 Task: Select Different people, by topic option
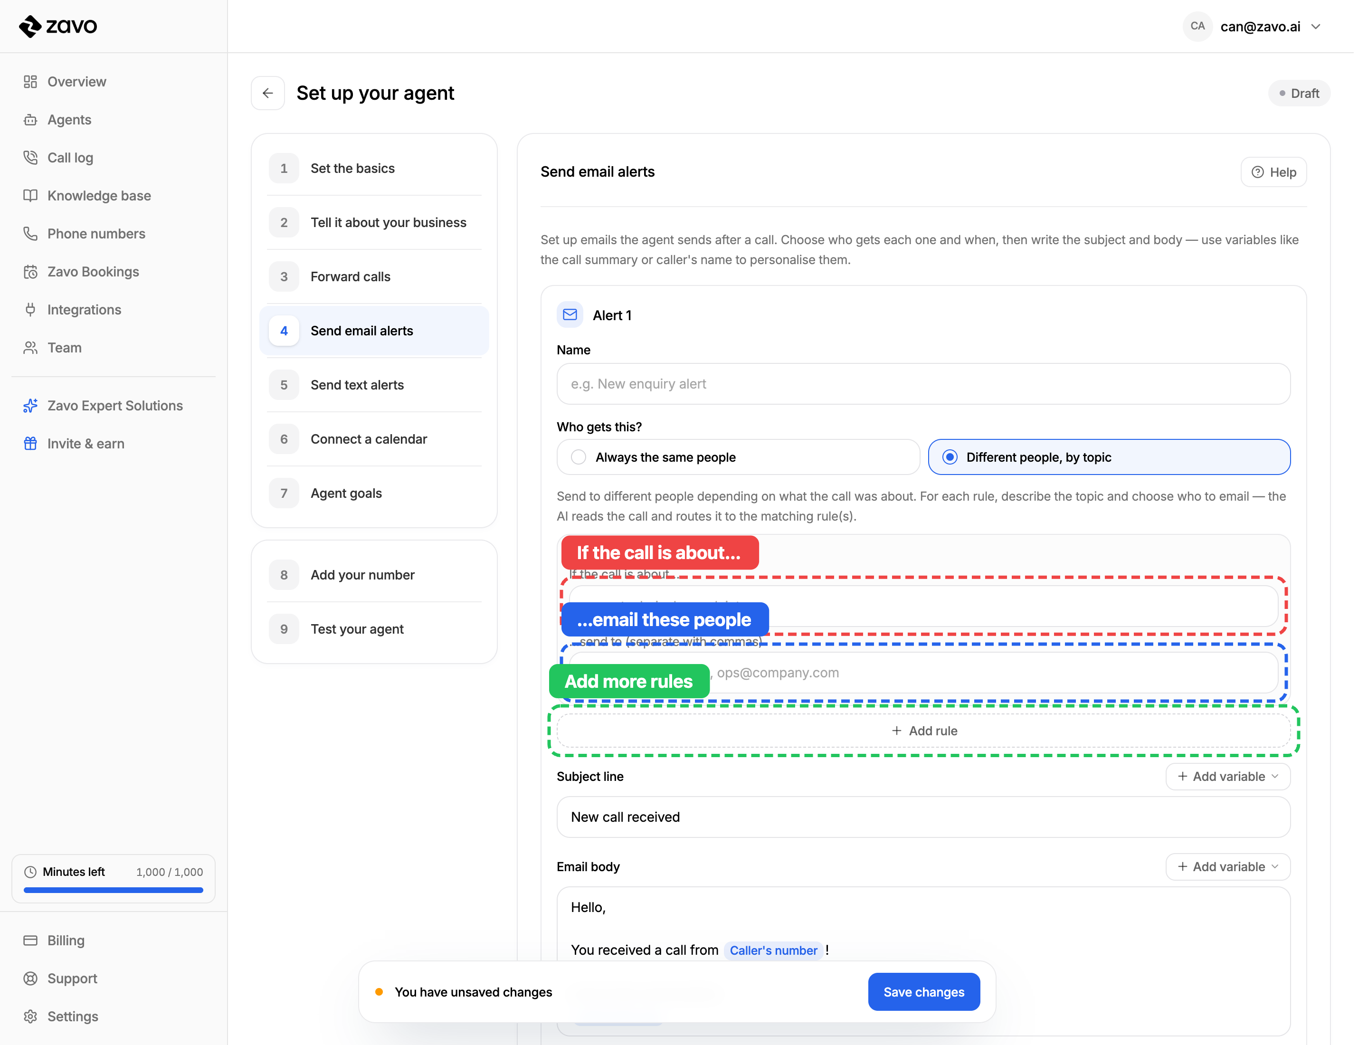1109,457
